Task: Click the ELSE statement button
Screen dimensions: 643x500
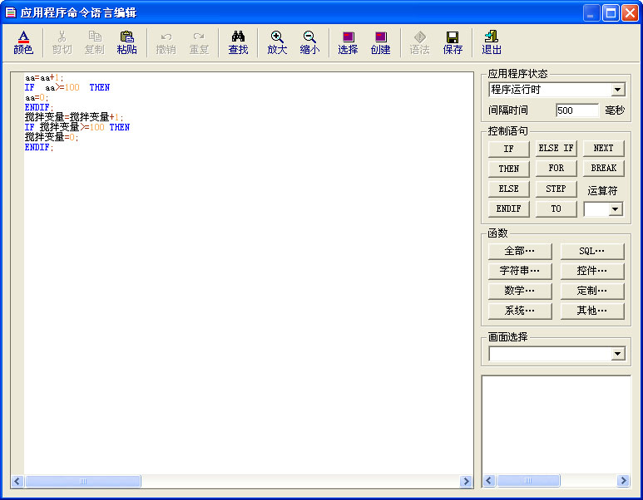Action: click(x=508, y=189)
